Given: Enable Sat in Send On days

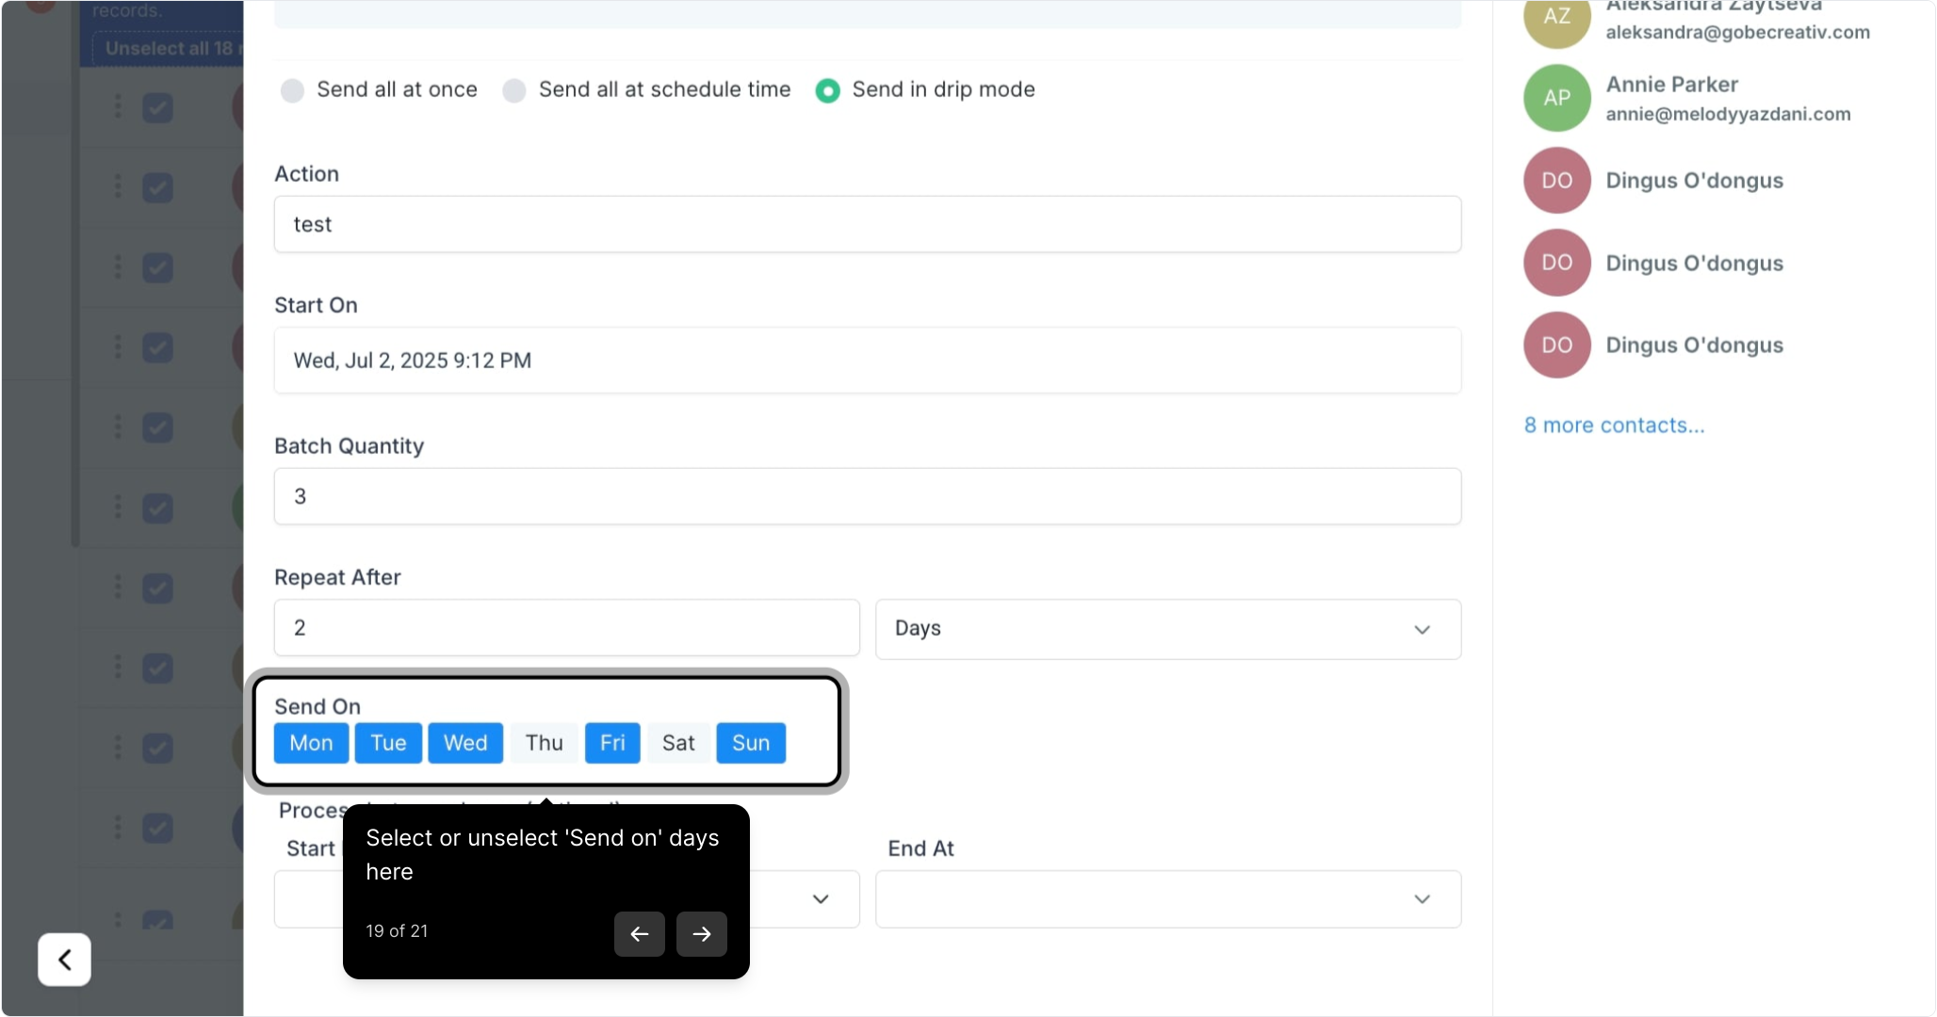Looking at the screenshot, I should point(677,743).
